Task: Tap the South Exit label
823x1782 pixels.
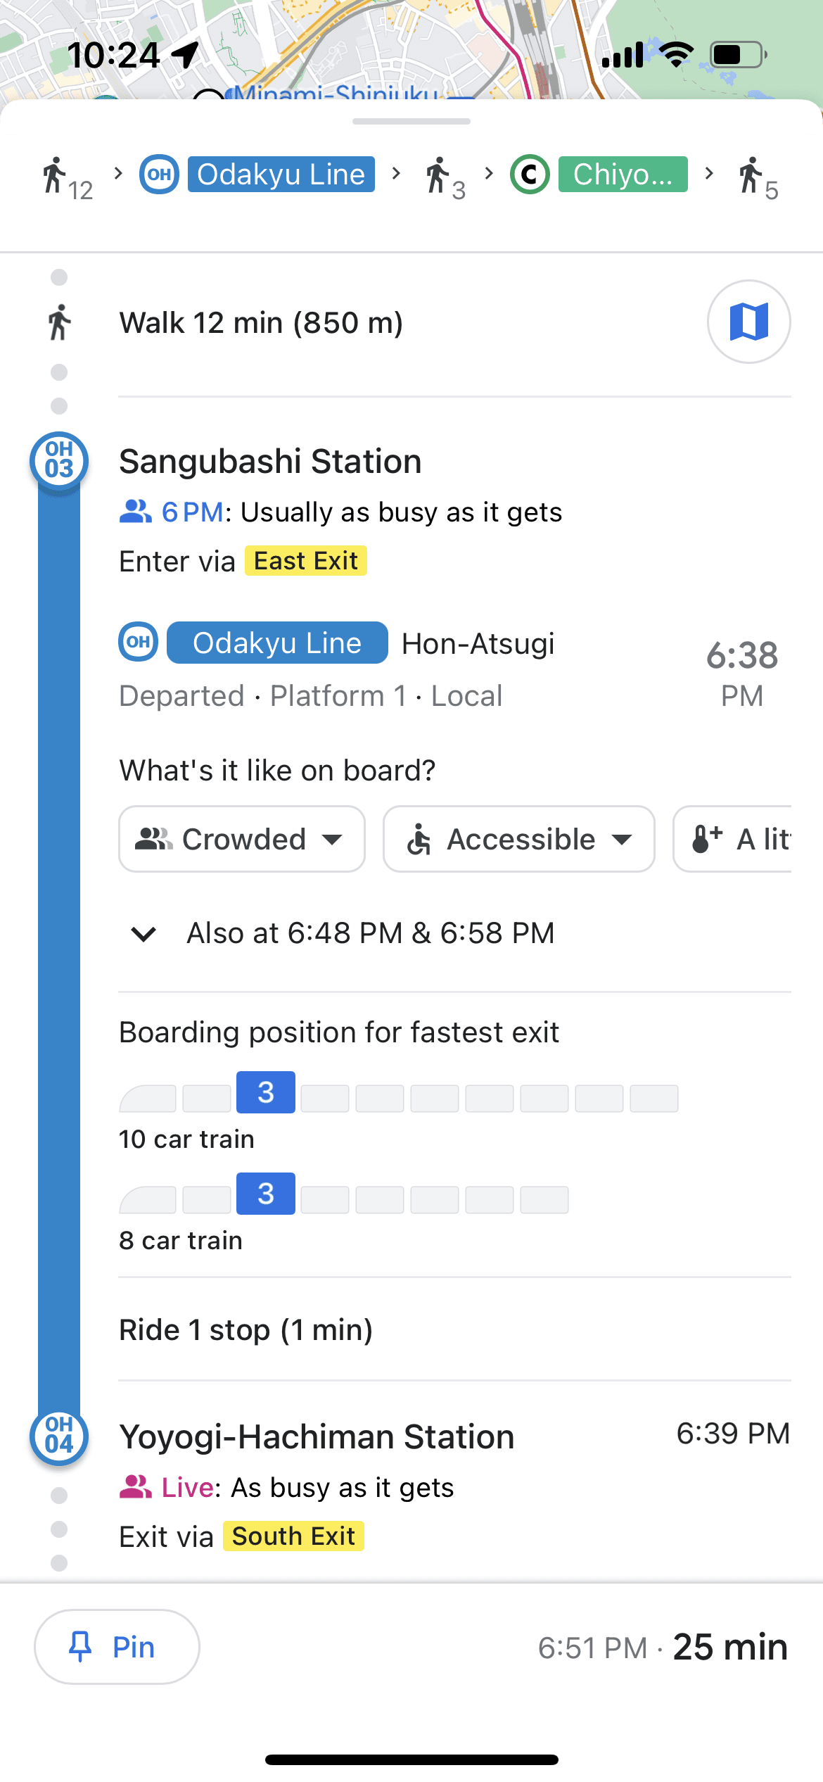Action: point(293,1536)
